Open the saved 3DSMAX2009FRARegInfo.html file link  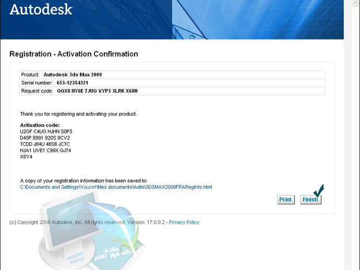[x=116, y=187]
